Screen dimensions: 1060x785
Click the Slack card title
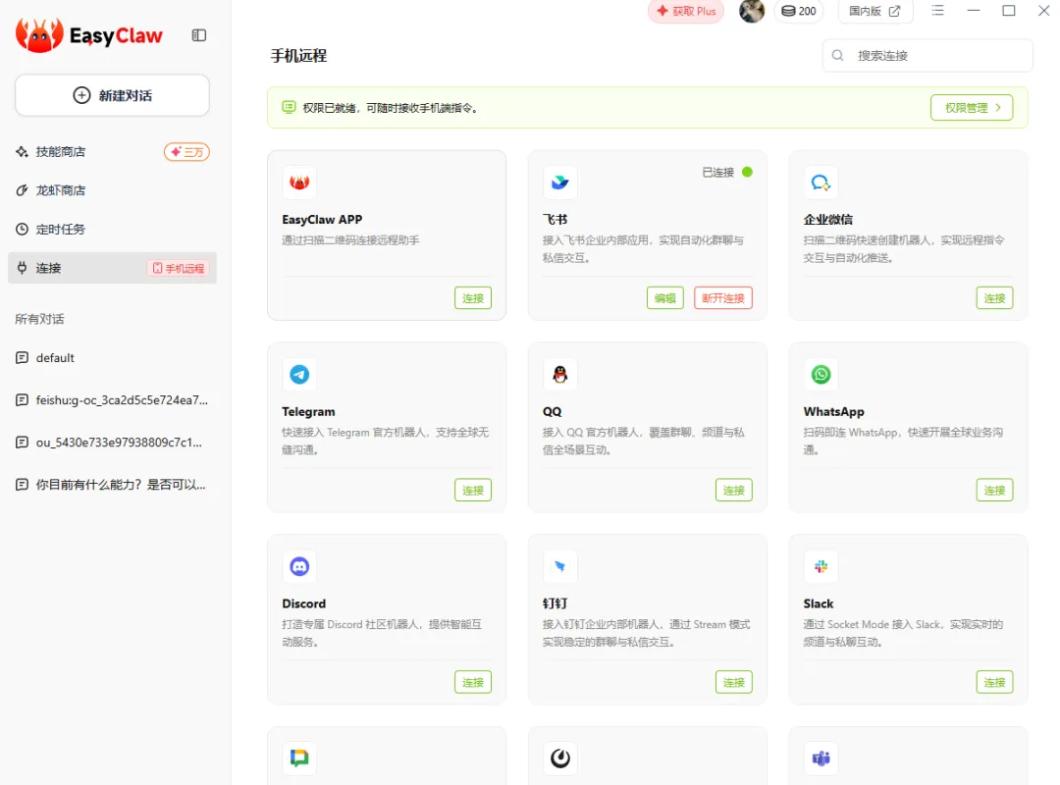[818, 603]
